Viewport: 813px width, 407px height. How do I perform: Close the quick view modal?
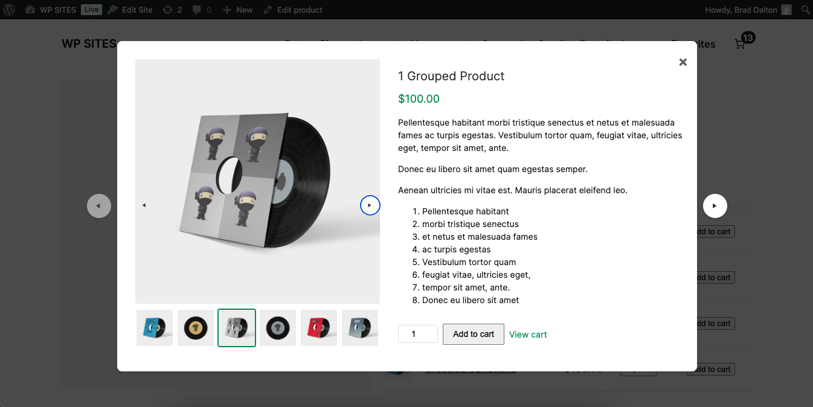[683, 62]
